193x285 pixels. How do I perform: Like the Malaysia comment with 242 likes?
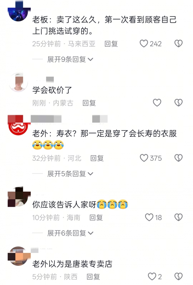(x=143, y=44)
